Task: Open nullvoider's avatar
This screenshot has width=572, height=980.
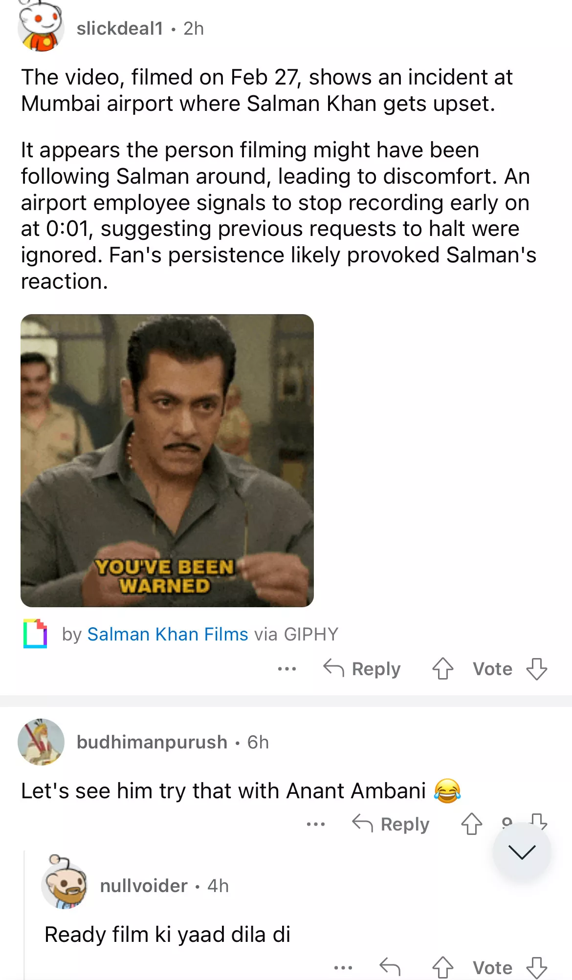Action: pos(65,885)
